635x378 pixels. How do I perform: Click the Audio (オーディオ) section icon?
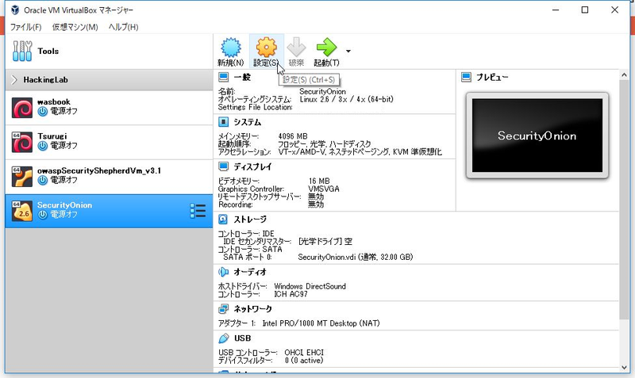tap(224, 272)
